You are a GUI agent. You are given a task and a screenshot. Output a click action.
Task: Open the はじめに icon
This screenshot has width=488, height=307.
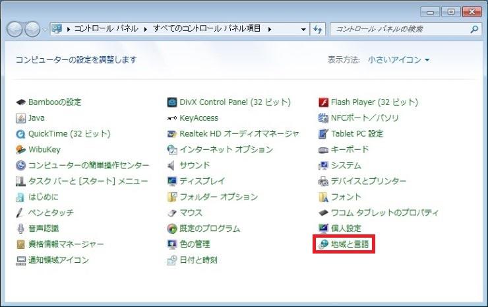[20, 197]
